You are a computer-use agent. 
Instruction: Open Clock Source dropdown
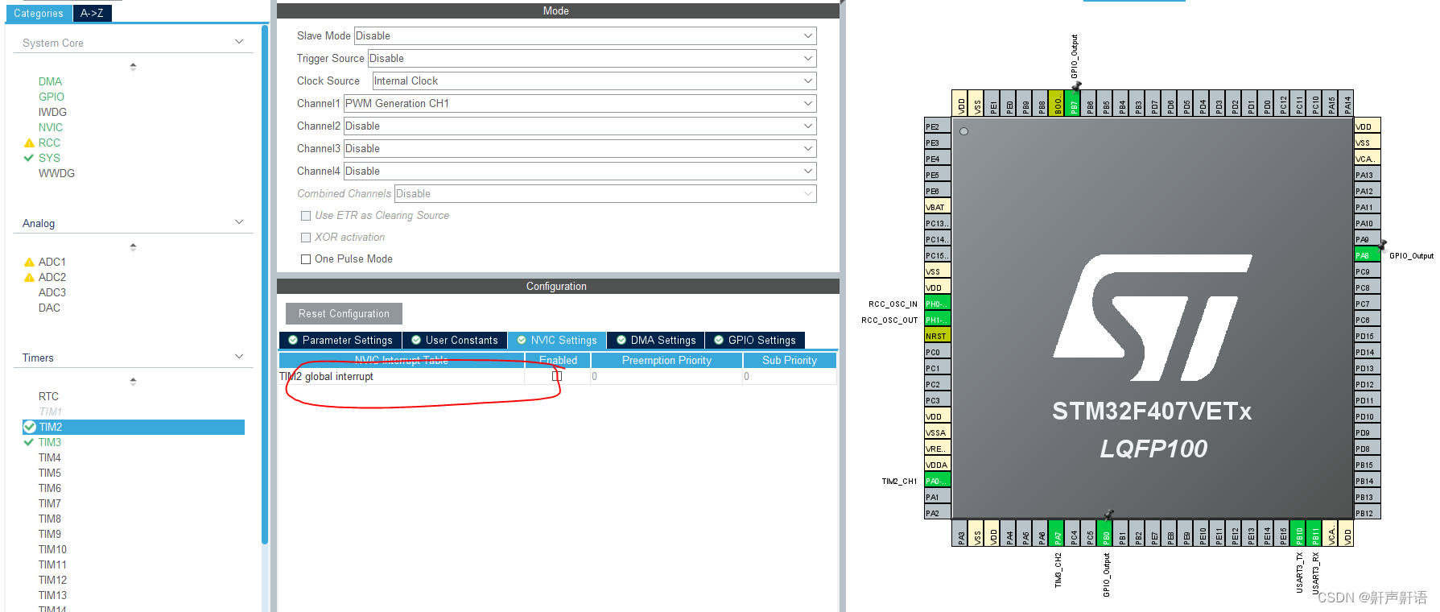pos(594,81)
